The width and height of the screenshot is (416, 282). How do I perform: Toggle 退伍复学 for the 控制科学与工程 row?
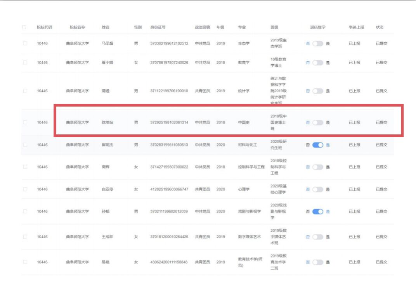point(317,167)
